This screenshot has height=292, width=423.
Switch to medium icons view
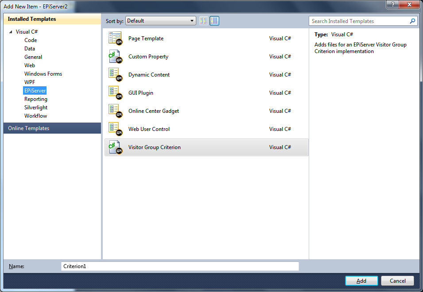click(x=214, y=21)
